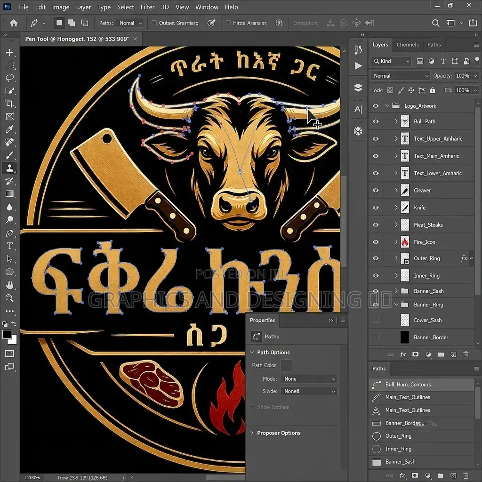
Task: Click the lock all padlock icon
Action: tap(433, 90)
